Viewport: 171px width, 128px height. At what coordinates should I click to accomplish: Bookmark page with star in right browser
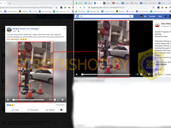point(153,8)
